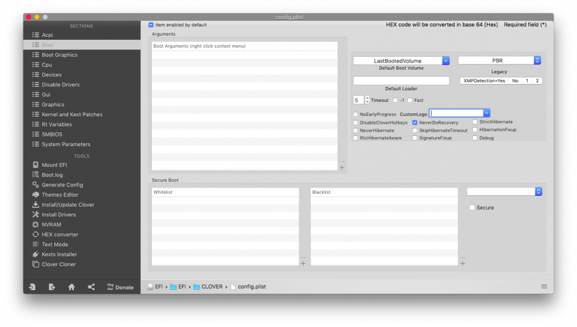
Task: Select XMPDetection=Yes segment
Action: [x=484, y=81]
